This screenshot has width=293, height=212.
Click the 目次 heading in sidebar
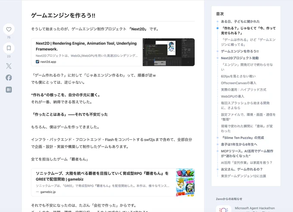tap(220, 14)
